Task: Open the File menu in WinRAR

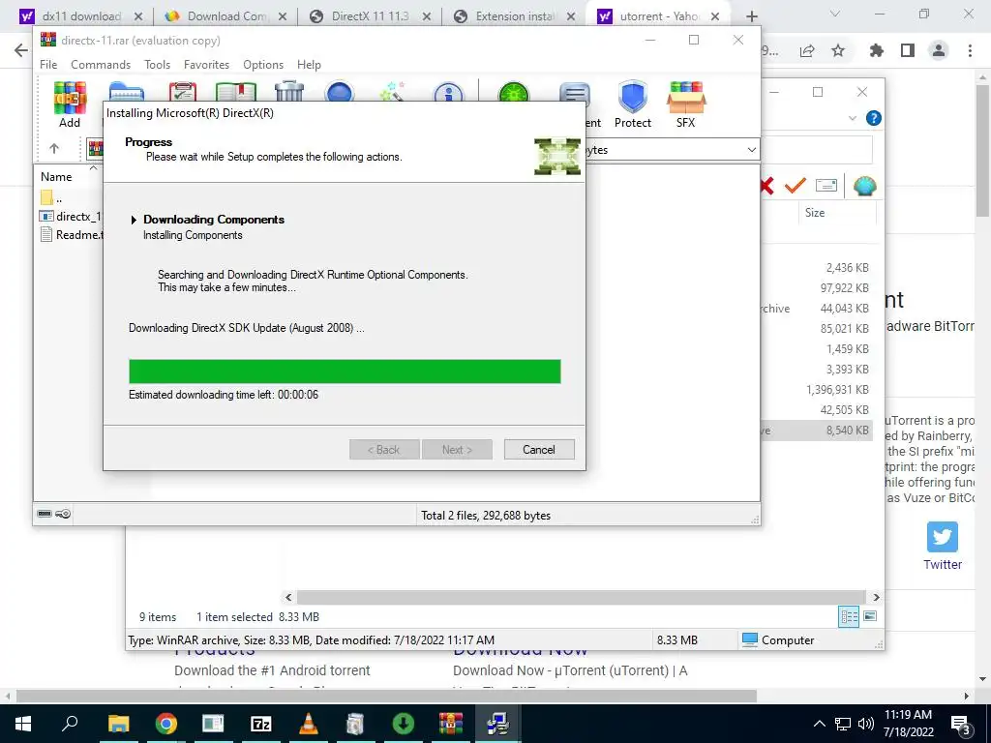Action: (x=48, y=65)
